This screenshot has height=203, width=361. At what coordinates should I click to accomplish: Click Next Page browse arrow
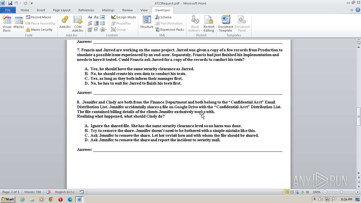[x=359, y=186]
